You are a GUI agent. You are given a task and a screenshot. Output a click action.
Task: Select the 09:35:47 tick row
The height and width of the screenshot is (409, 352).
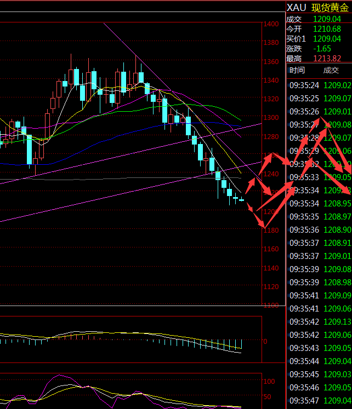tap(319, 401)
